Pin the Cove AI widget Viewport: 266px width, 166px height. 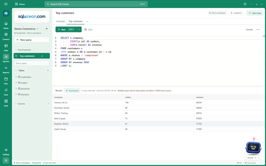(255, 158)
